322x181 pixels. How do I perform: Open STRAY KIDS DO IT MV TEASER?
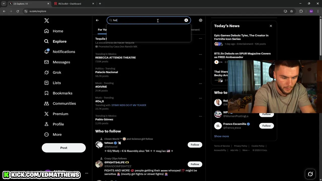[129, 105]
